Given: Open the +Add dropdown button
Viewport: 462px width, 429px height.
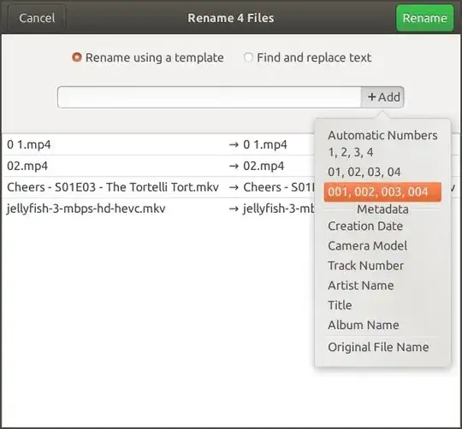Looking at the screenshot, I should (x=382, y=97).
